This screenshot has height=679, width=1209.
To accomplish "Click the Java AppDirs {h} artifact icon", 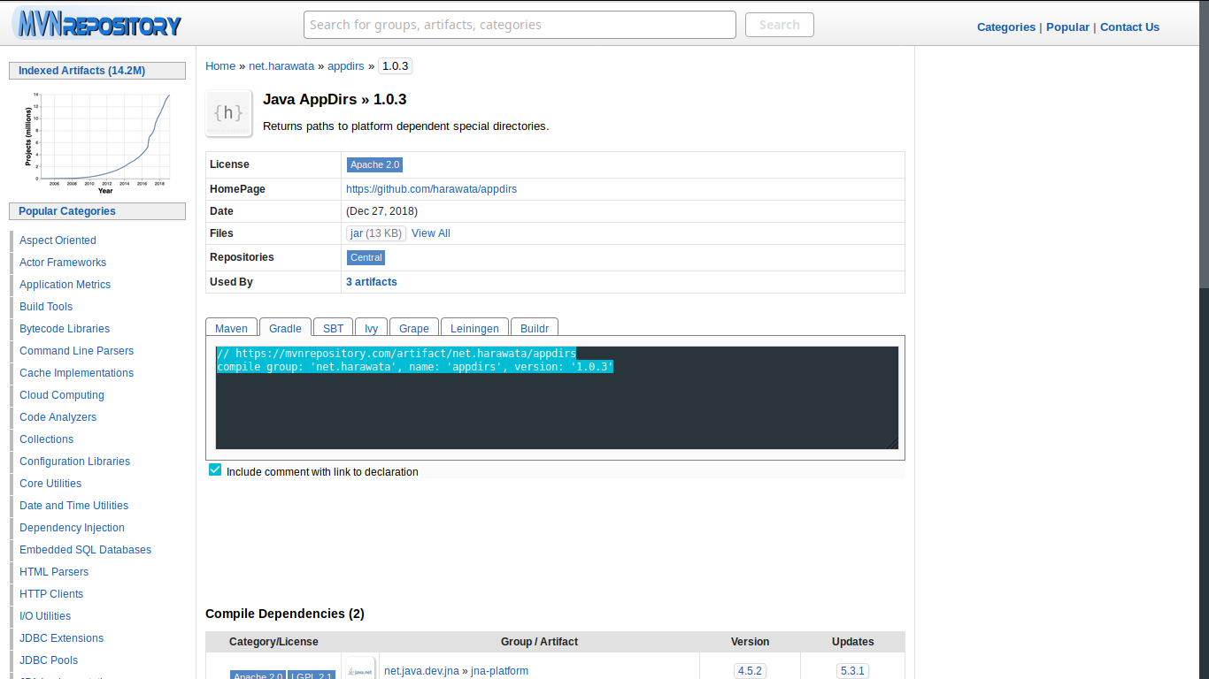I will [x=228, y=113].
